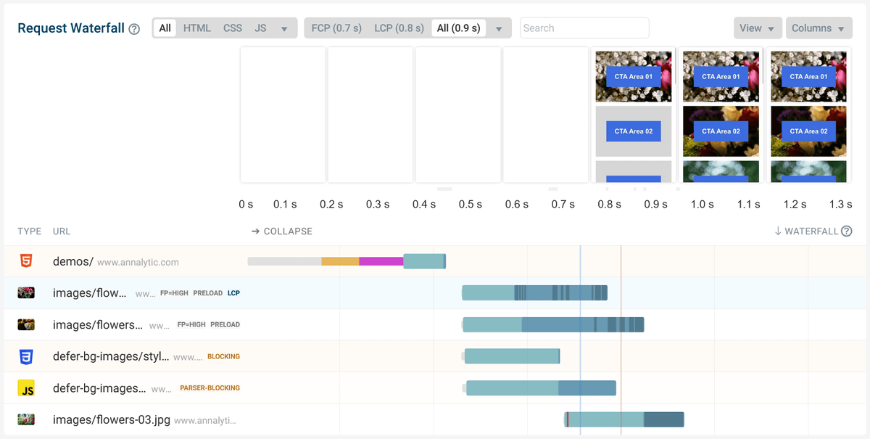Click the Search input field
This screenshot has width=870, height=439.
(584, 28)
